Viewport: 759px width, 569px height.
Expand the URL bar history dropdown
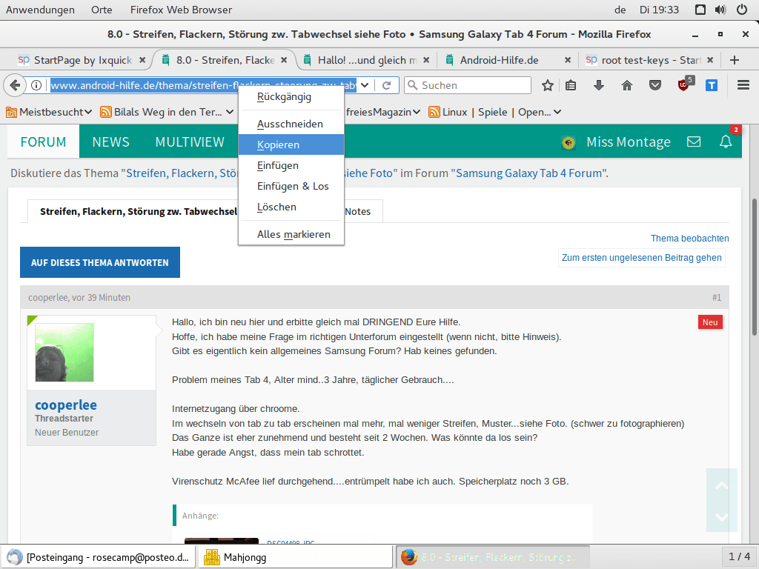(x=365, y=85)
